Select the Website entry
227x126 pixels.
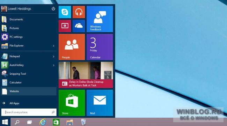point(29,91)
